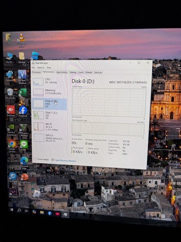Open the Options menu in Task Manager

pyautogui.click(x=41, y=68)
